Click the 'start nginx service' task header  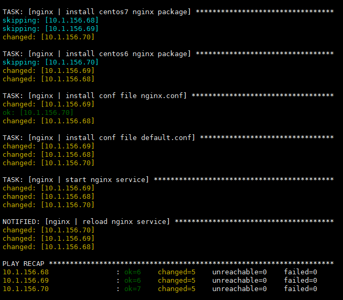tap(76, 180)
